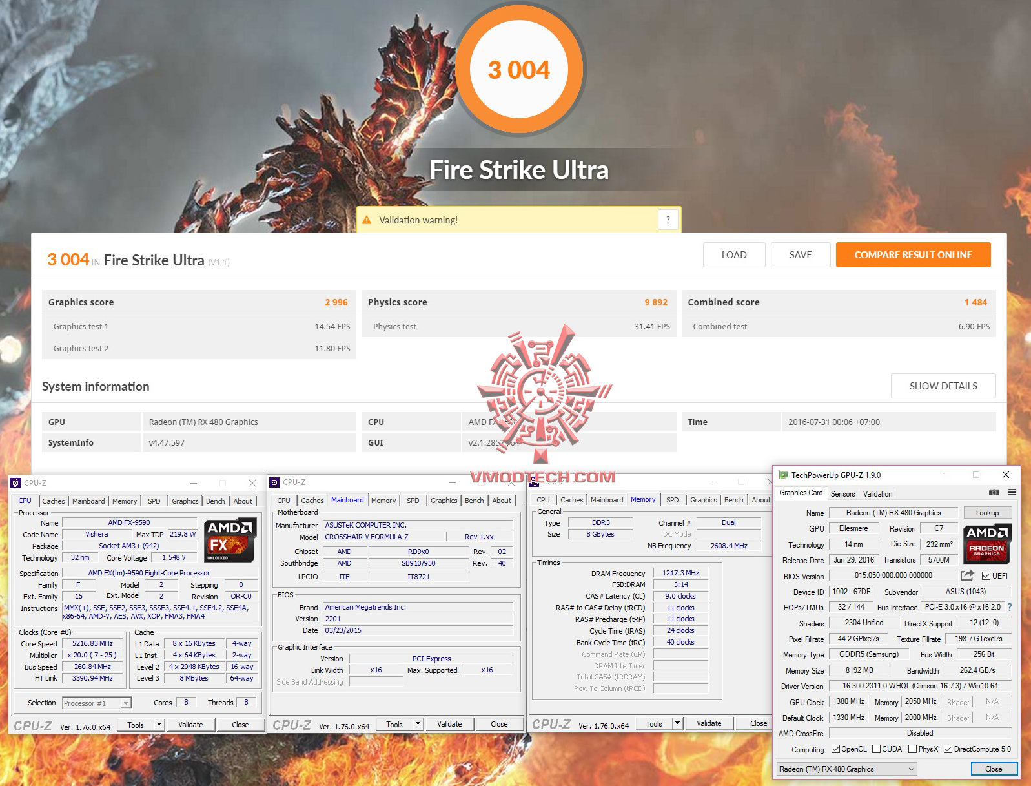Toggle the OpenCL checkbox
Viewport: 1031px width, 786px height.
click(x=835, y=749)
